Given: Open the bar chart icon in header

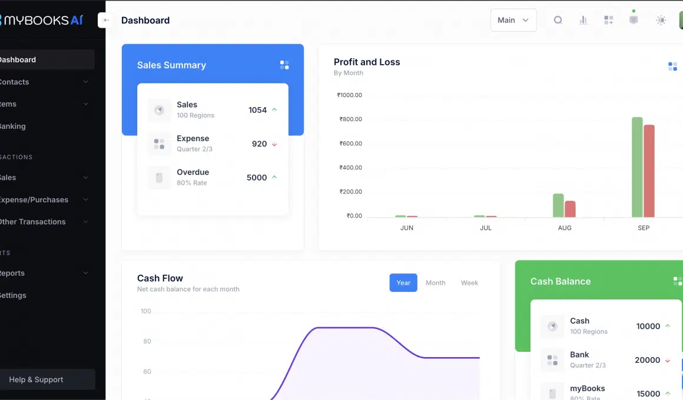Looking at the screenshot, I should click(583, 20).
